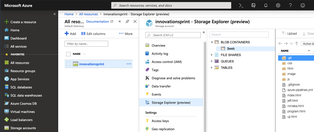This screenshot has height=132, width=314.
Task: Click the Documentation link
Action: click(x=97, y=22)
